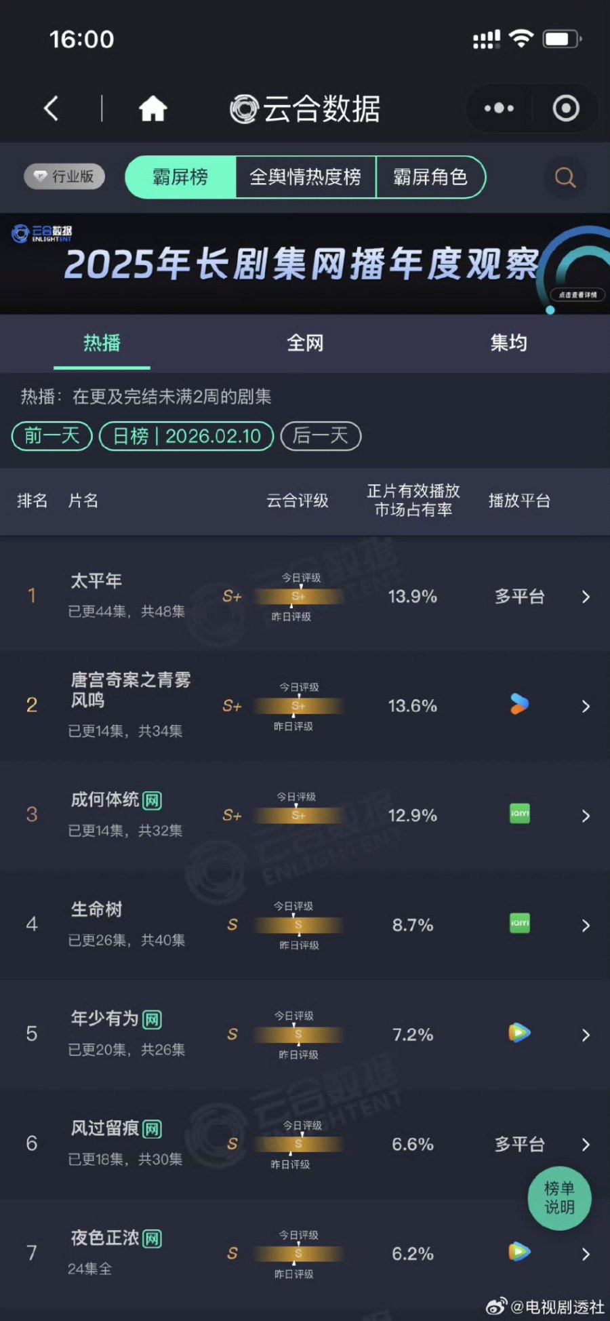Tap the back arrow icon
Screen dimensions: 610x1321
click(52, 109)
